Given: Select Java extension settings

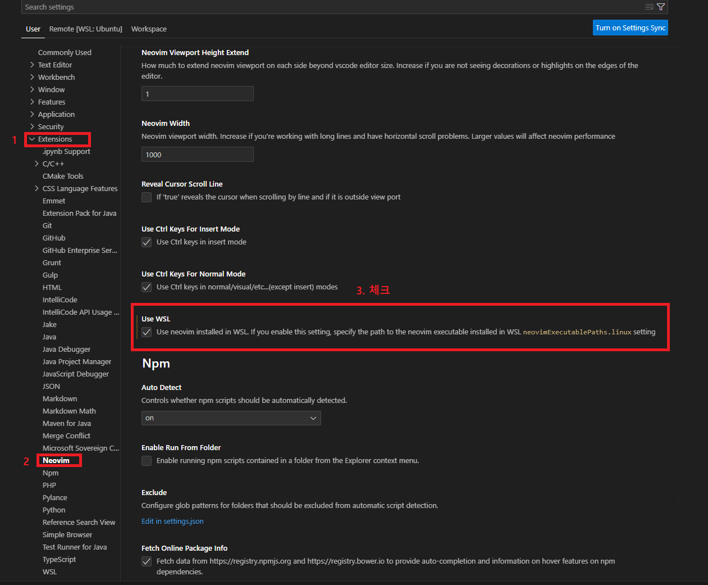Looking at the screenshot, I should pyautogui.click(x=49, y=337).
